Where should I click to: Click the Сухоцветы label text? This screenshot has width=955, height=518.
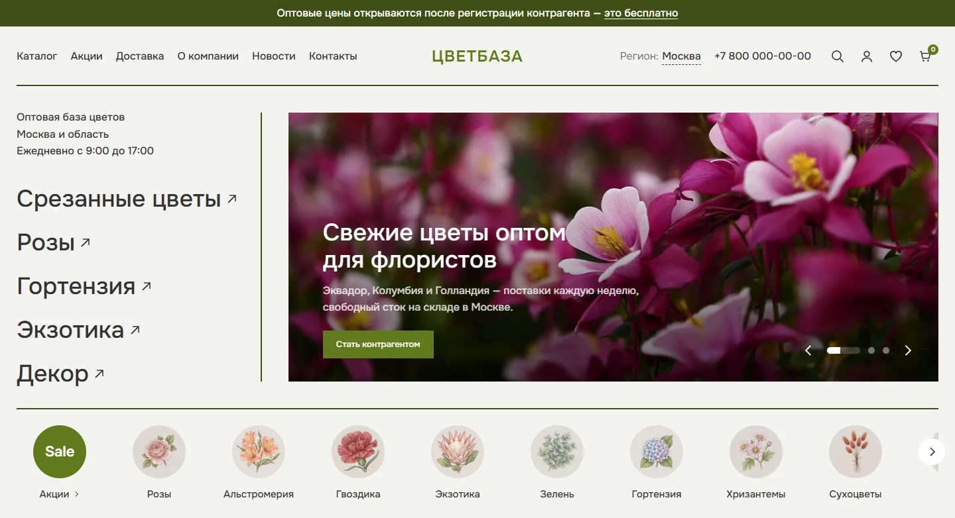[x=856, y=494]
